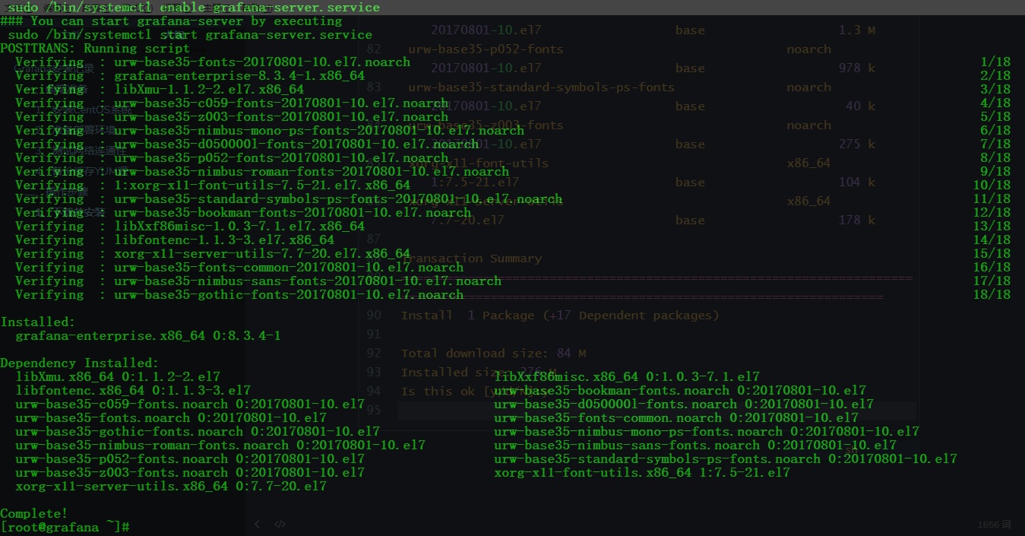Click 'Install 1 Package (+17 Dependent packages)' behind terminal

[560, 316]
